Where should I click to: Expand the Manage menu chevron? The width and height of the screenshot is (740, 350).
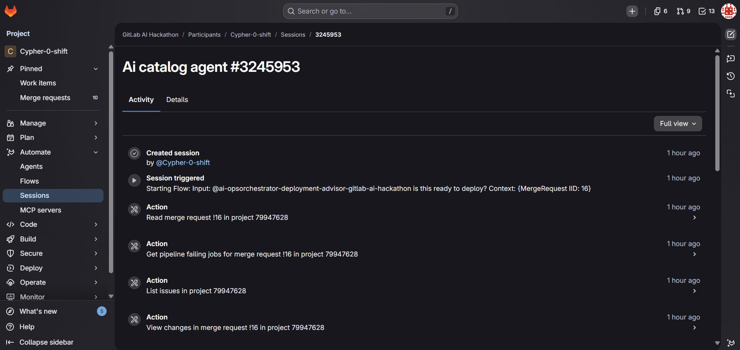(96, 123)
